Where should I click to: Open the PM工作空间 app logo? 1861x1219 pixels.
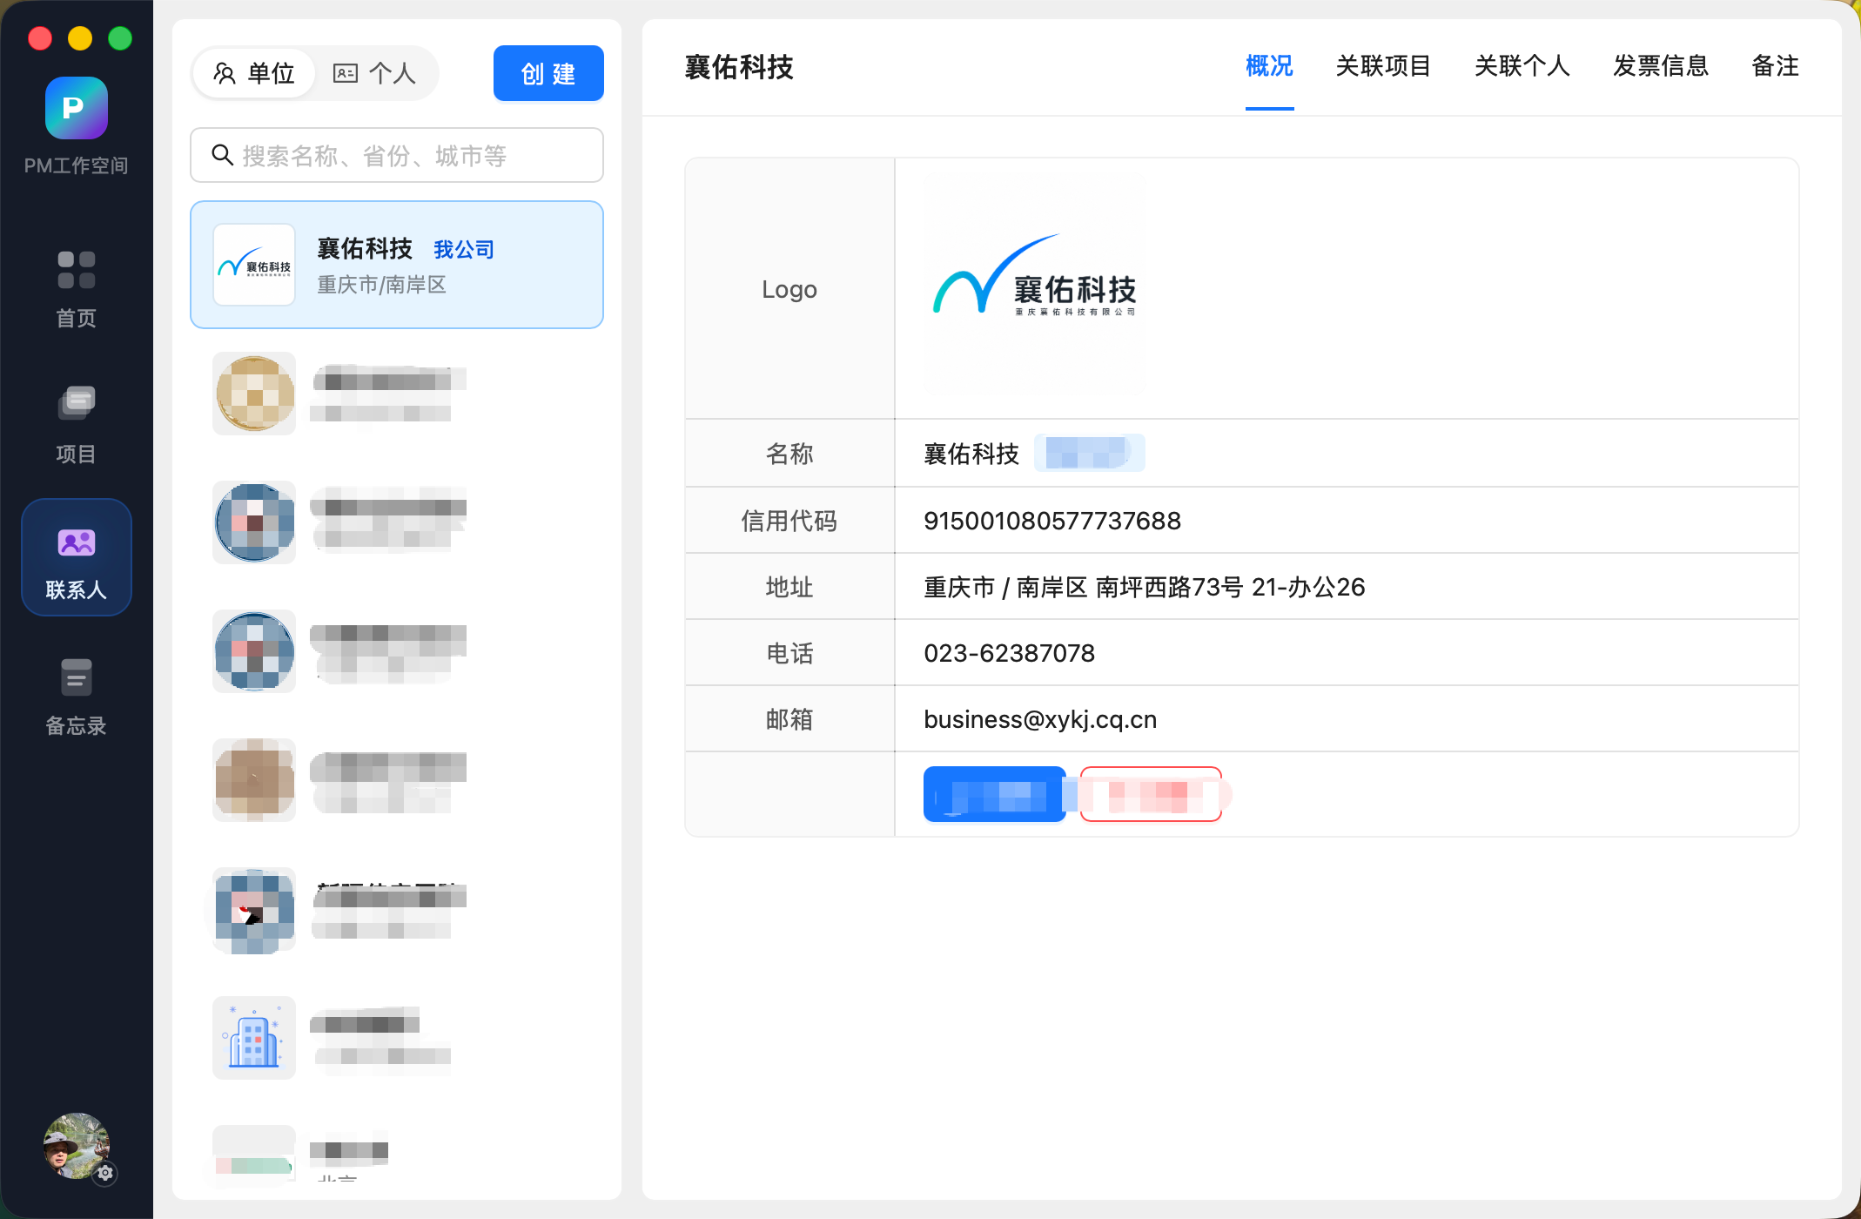pos(77,108)
